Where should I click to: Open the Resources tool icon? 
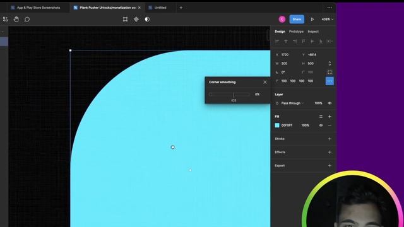tap(5, 20)
